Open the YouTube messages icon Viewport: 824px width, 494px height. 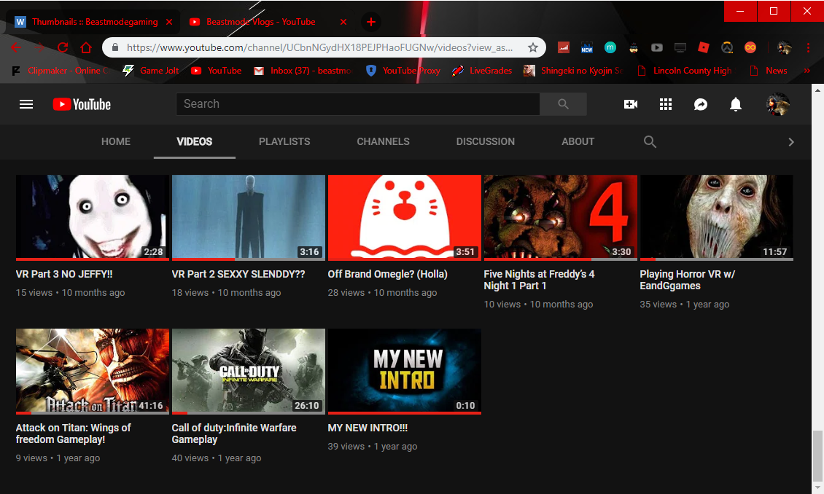(x=701, y=104)
